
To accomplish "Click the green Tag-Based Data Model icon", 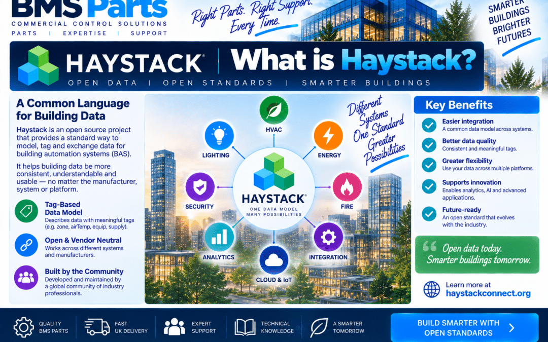I will click(26, 211).
